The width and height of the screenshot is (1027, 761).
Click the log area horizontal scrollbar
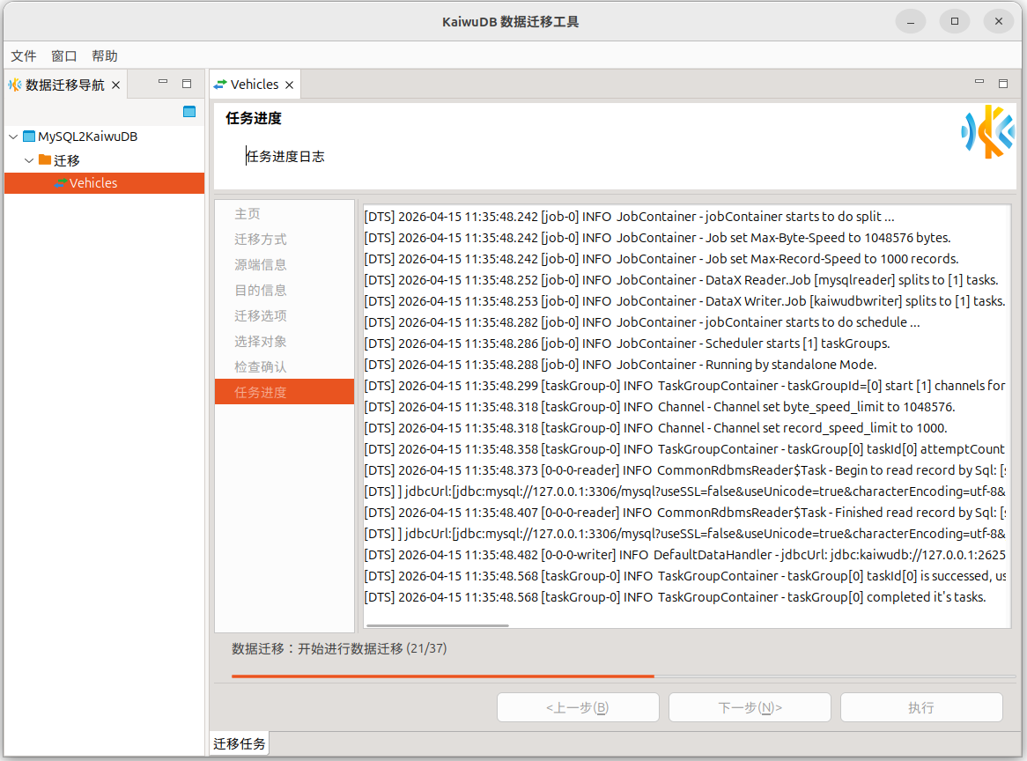pos(437,625)
